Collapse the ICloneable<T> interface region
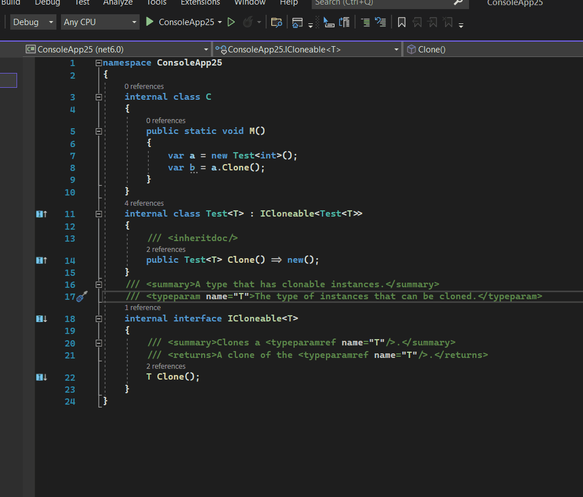This screenshot has width=583, height=497. pyautogui.click(x=99, y=319)
